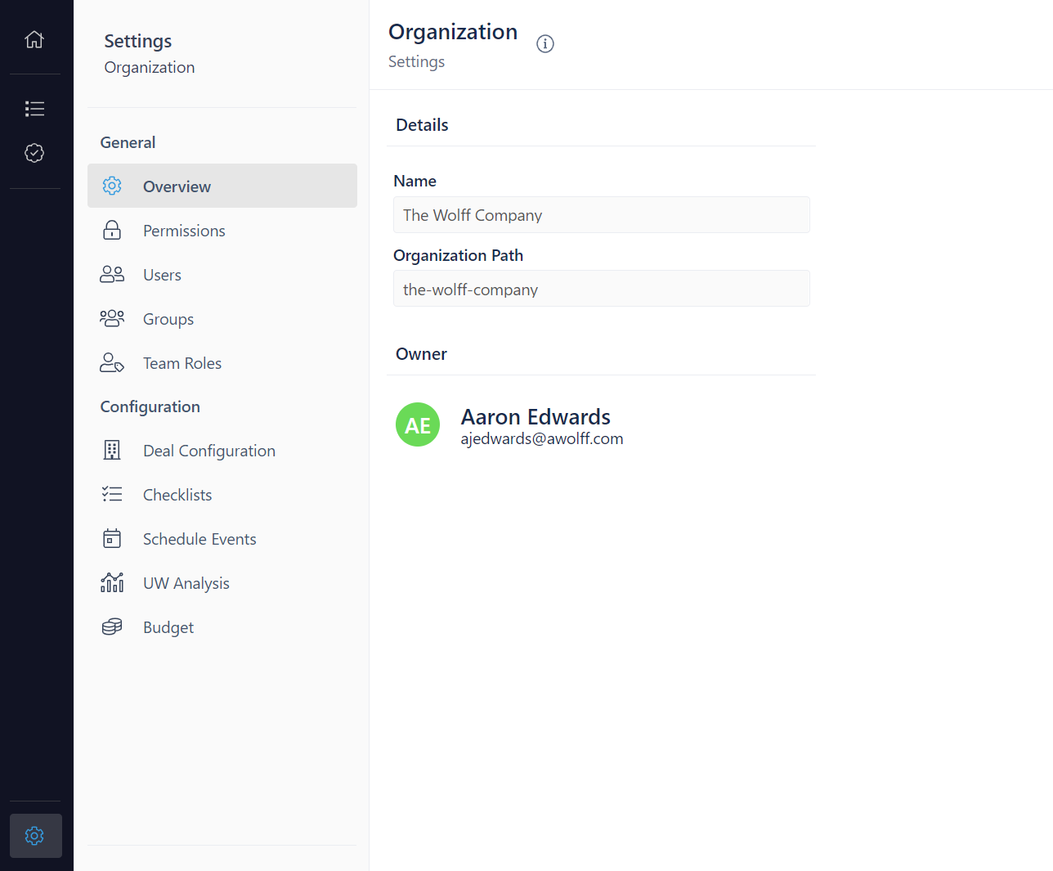Click Aaron Edwards' green AE avatar
This screenshot has height=871, width=1053.
pos(418,424)
